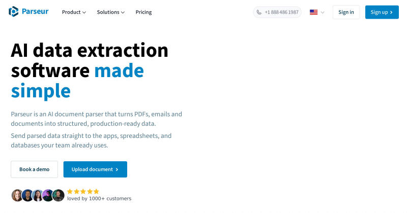Click Book a demo button
Image resolution: width=407 pixels, height=213 pixels.
(34, 169)
